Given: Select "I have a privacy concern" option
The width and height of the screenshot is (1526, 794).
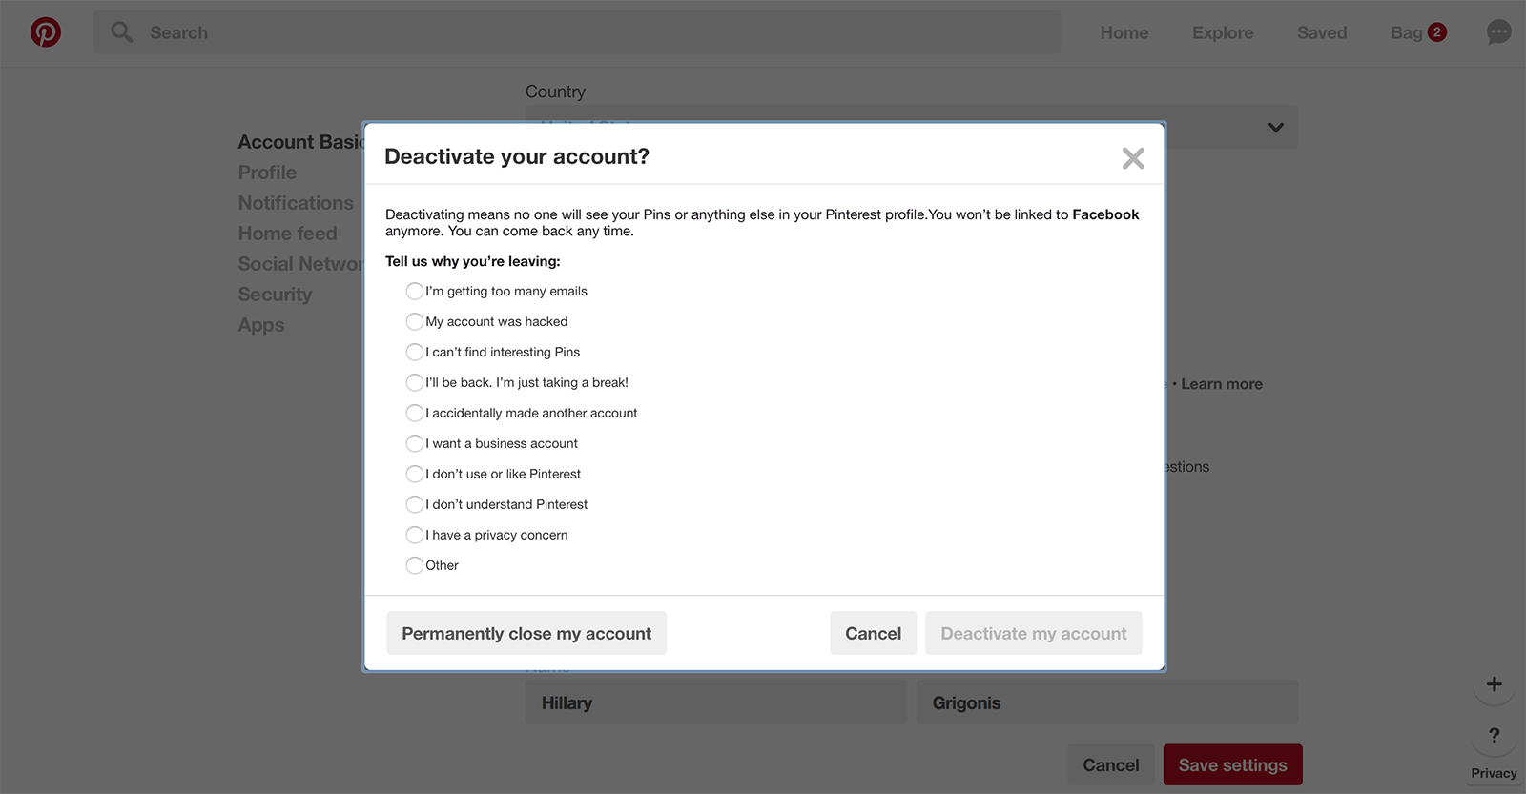Looking at the screenshot, I should pyautogui.click(x=415, y=535).
